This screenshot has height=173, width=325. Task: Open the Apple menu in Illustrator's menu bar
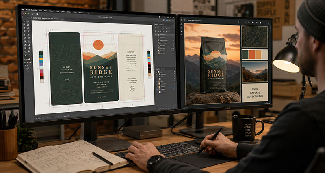[23, 9]
